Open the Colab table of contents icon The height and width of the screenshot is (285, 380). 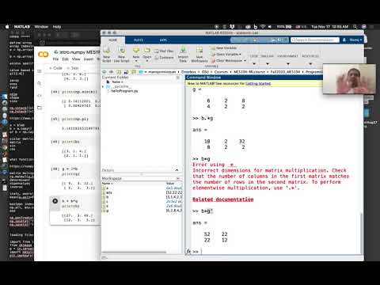(40, 71)
